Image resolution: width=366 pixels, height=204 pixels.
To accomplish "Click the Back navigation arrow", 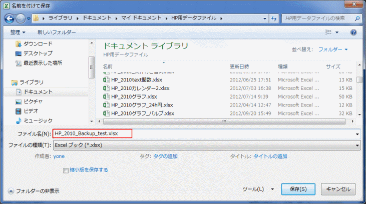I will click(10, 18).
